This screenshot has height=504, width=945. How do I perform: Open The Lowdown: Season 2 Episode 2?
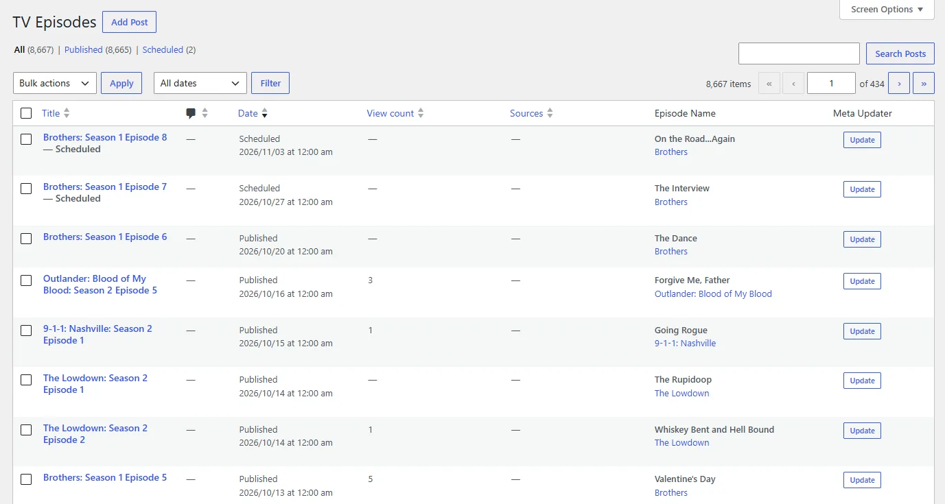pos(95,434)
